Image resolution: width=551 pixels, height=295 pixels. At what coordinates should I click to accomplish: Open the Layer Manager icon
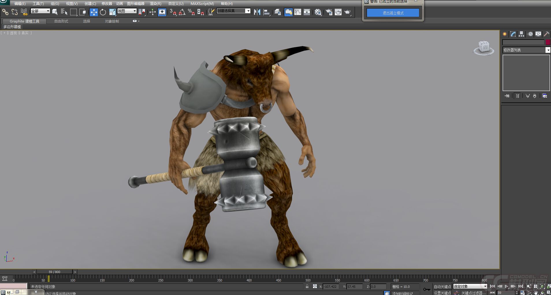(278, 12)
